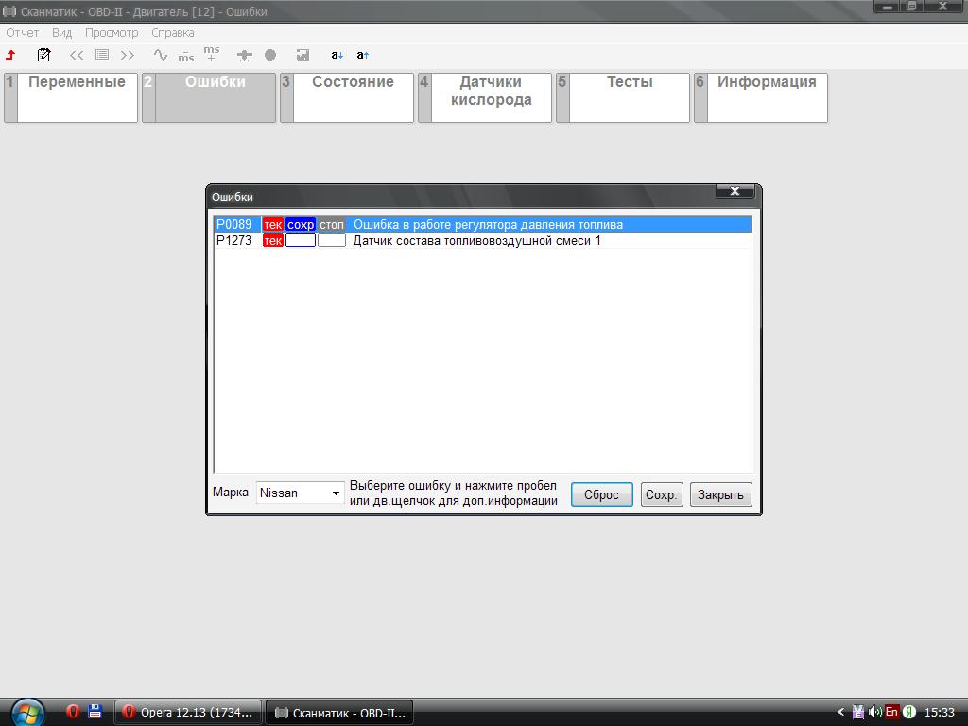
Task: Open the notepad edit icon in toolbar
Action: (43, 55)
